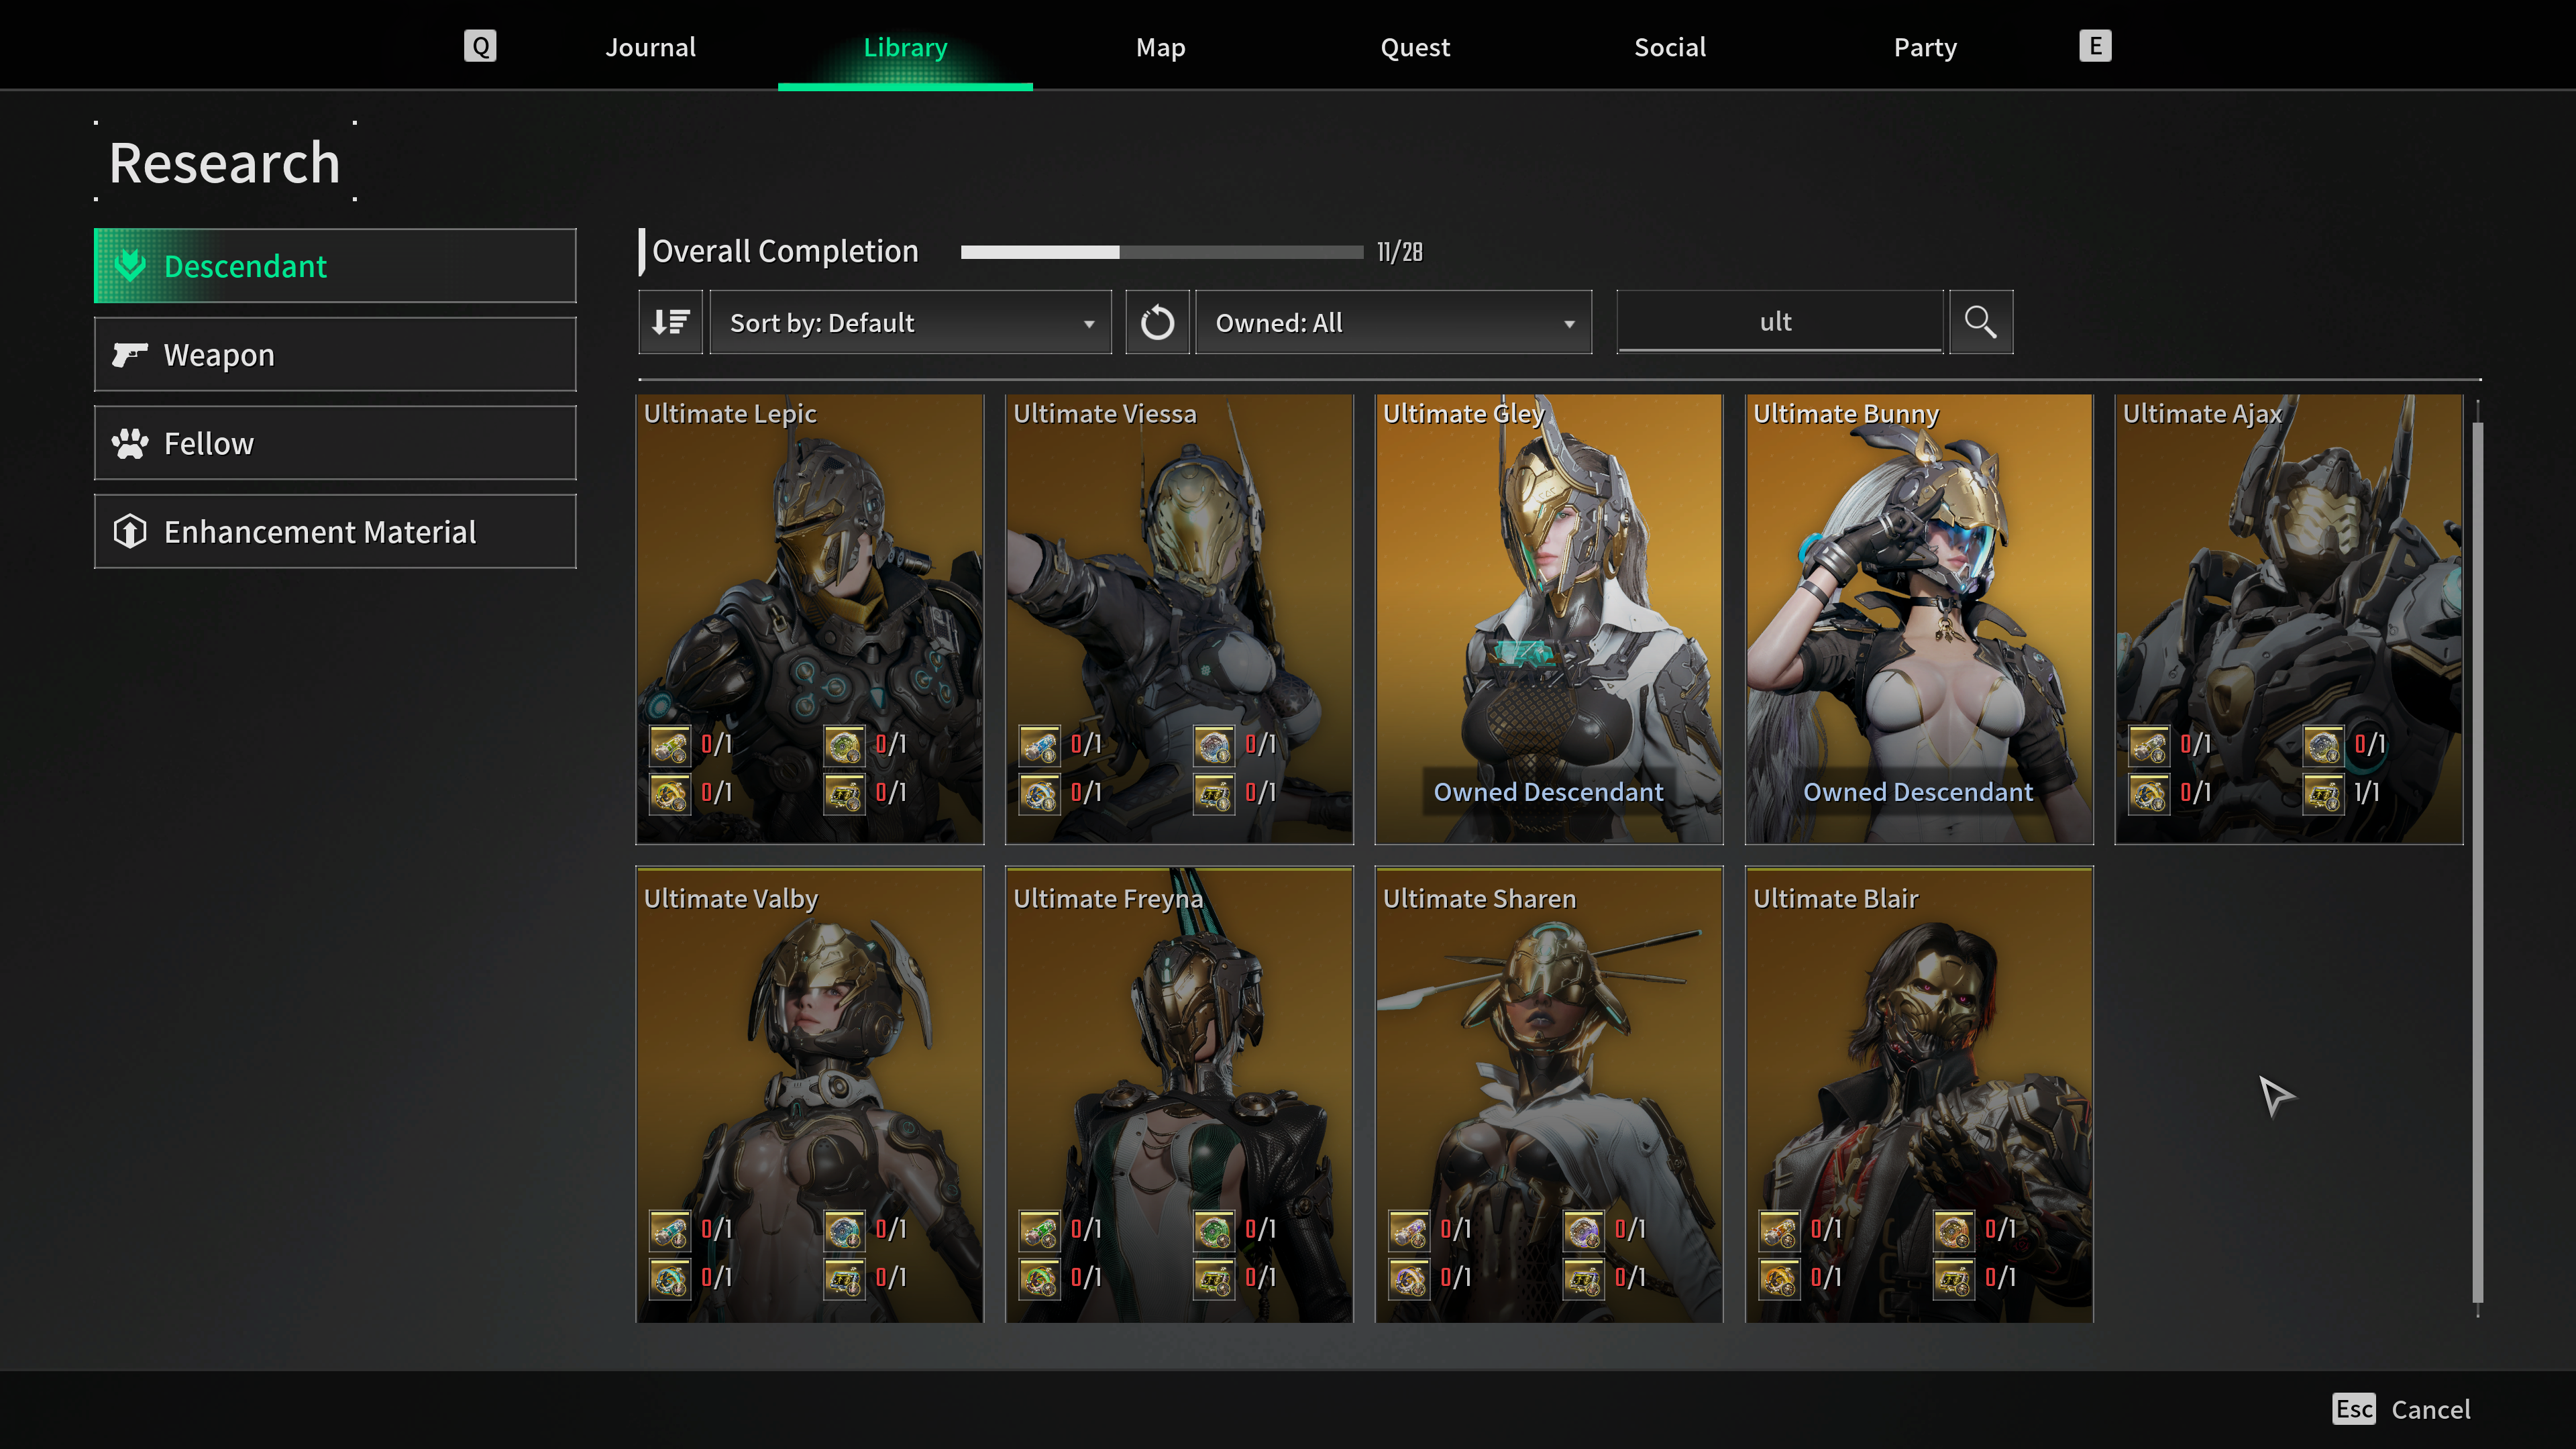The image size is (2576, 1449).
Task: Switch to the Journal tab
Action: tap(650, 47)
